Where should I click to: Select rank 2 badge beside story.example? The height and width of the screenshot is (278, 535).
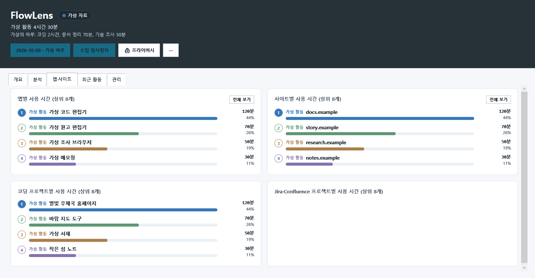pyautogui.click(x=279, y=128)
